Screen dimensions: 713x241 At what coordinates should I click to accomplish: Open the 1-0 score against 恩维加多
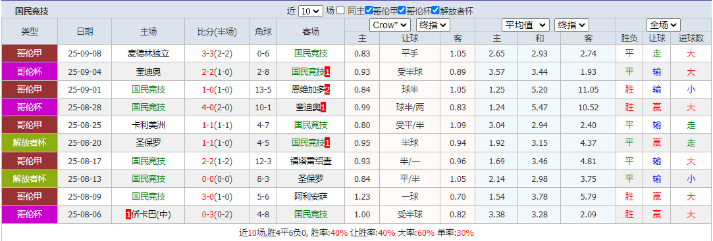(x=208, y=89)
